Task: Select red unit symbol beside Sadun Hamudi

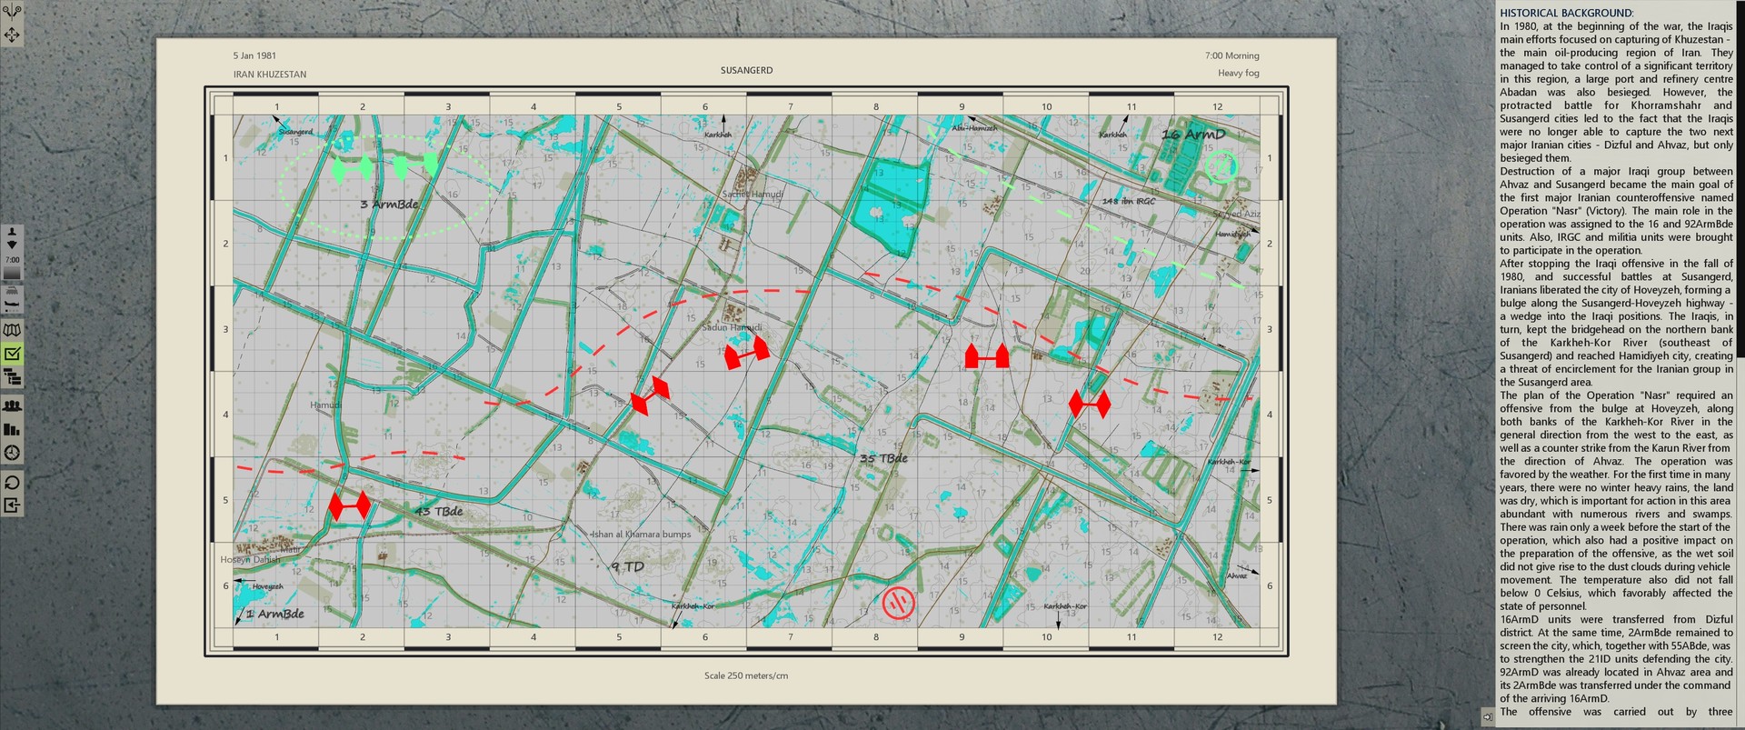Action: pyautogui.click(x=746, y=354)
